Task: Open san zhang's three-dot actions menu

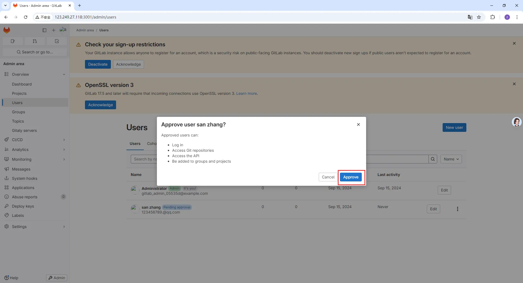Action: 458,209
